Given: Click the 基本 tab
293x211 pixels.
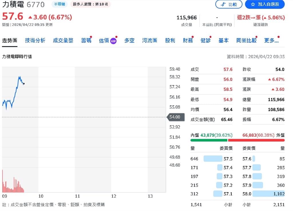Looking at the screenshot, I should (x=223, y=40).
